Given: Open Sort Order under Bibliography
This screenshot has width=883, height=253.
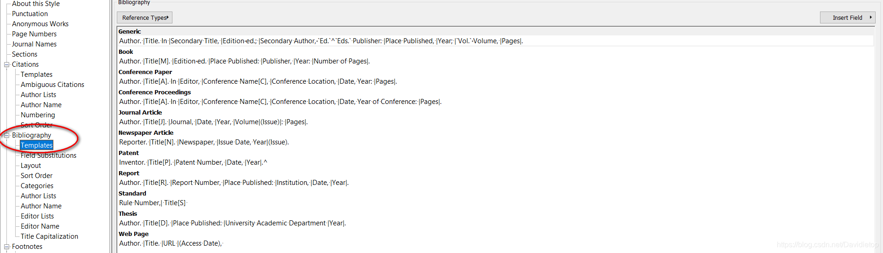Looking at the screenshot, I should tap(36, 176).
